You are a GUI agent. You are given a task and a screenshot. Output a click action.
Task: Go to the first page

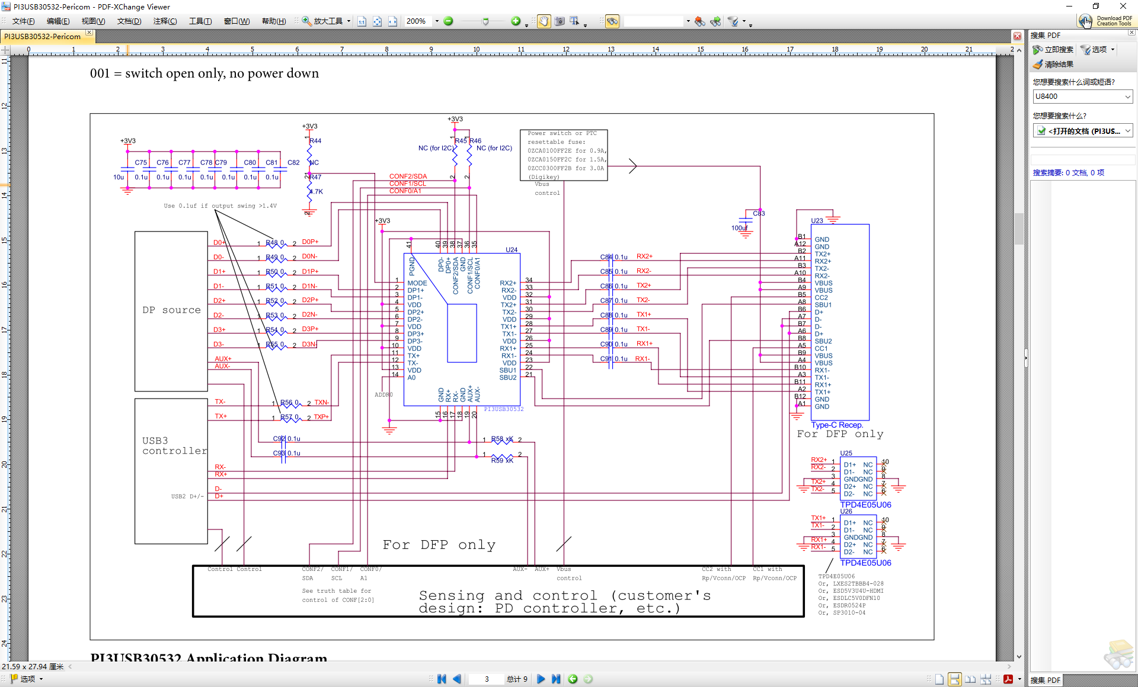click(442, 679)
